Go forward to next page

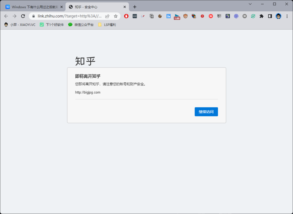[15, 16]
